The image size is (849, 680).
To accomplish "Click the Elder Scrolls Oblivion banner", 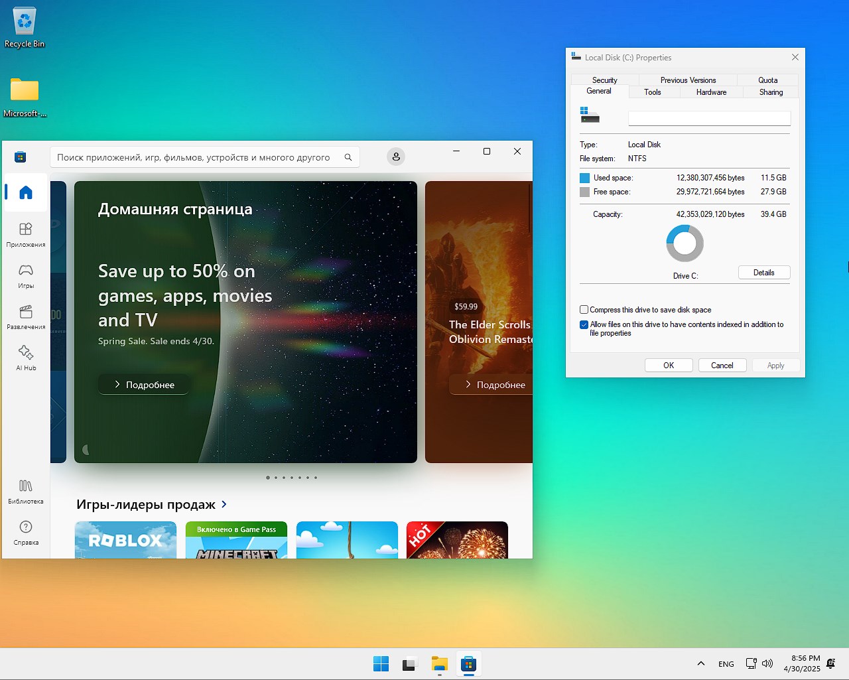I will click(x=479, y=322).
